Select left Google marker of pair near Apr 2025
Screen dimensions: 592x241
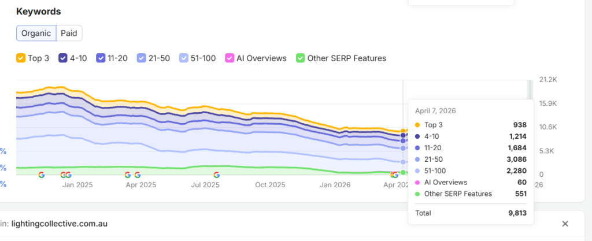(128, 175)
